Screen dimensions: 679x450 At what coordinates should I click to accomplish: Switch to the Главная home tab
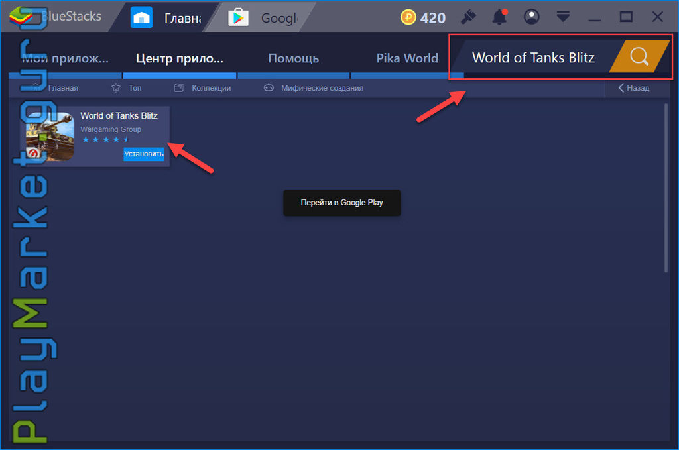pyautogui.click(x=166, y=18)
